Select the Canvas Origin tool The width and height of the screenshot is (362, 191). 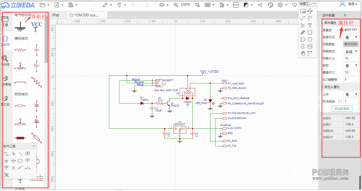pyautogui.click(x=310, y=53)
